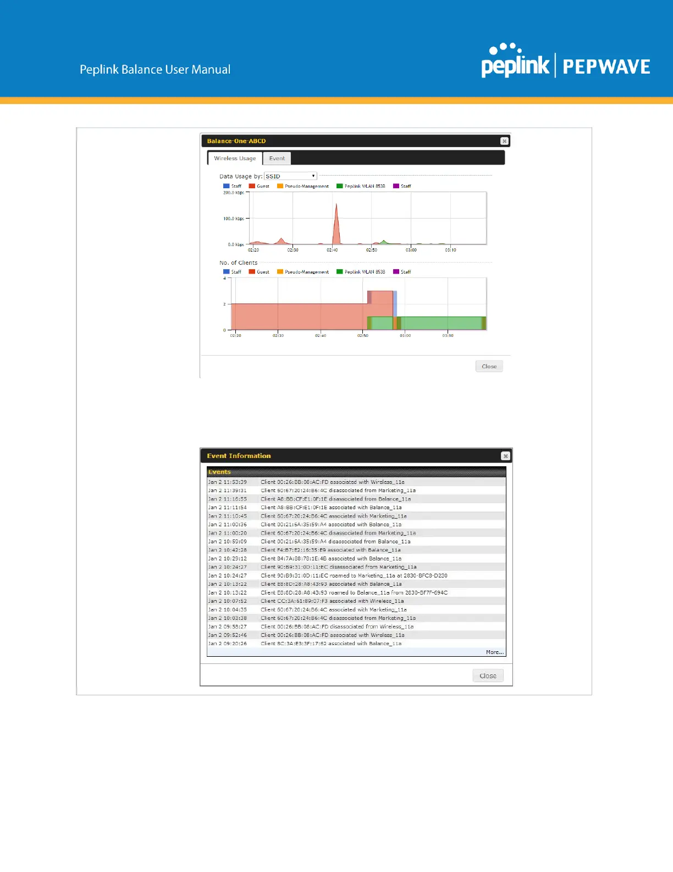Screen dimensions: 673x872
Task: Select the Jan 2 11:53:39 event row
Action: coord(356,482)
